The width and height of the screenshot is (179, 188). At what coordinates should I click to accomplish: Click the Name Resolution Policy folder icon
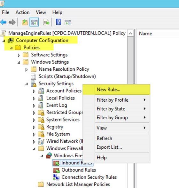point(34,69)
